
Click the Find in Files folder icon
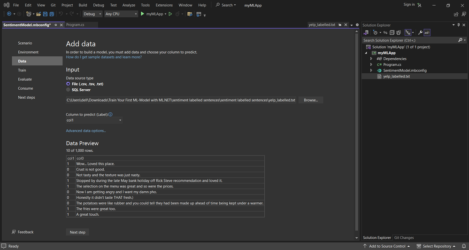tap(190, 14)
